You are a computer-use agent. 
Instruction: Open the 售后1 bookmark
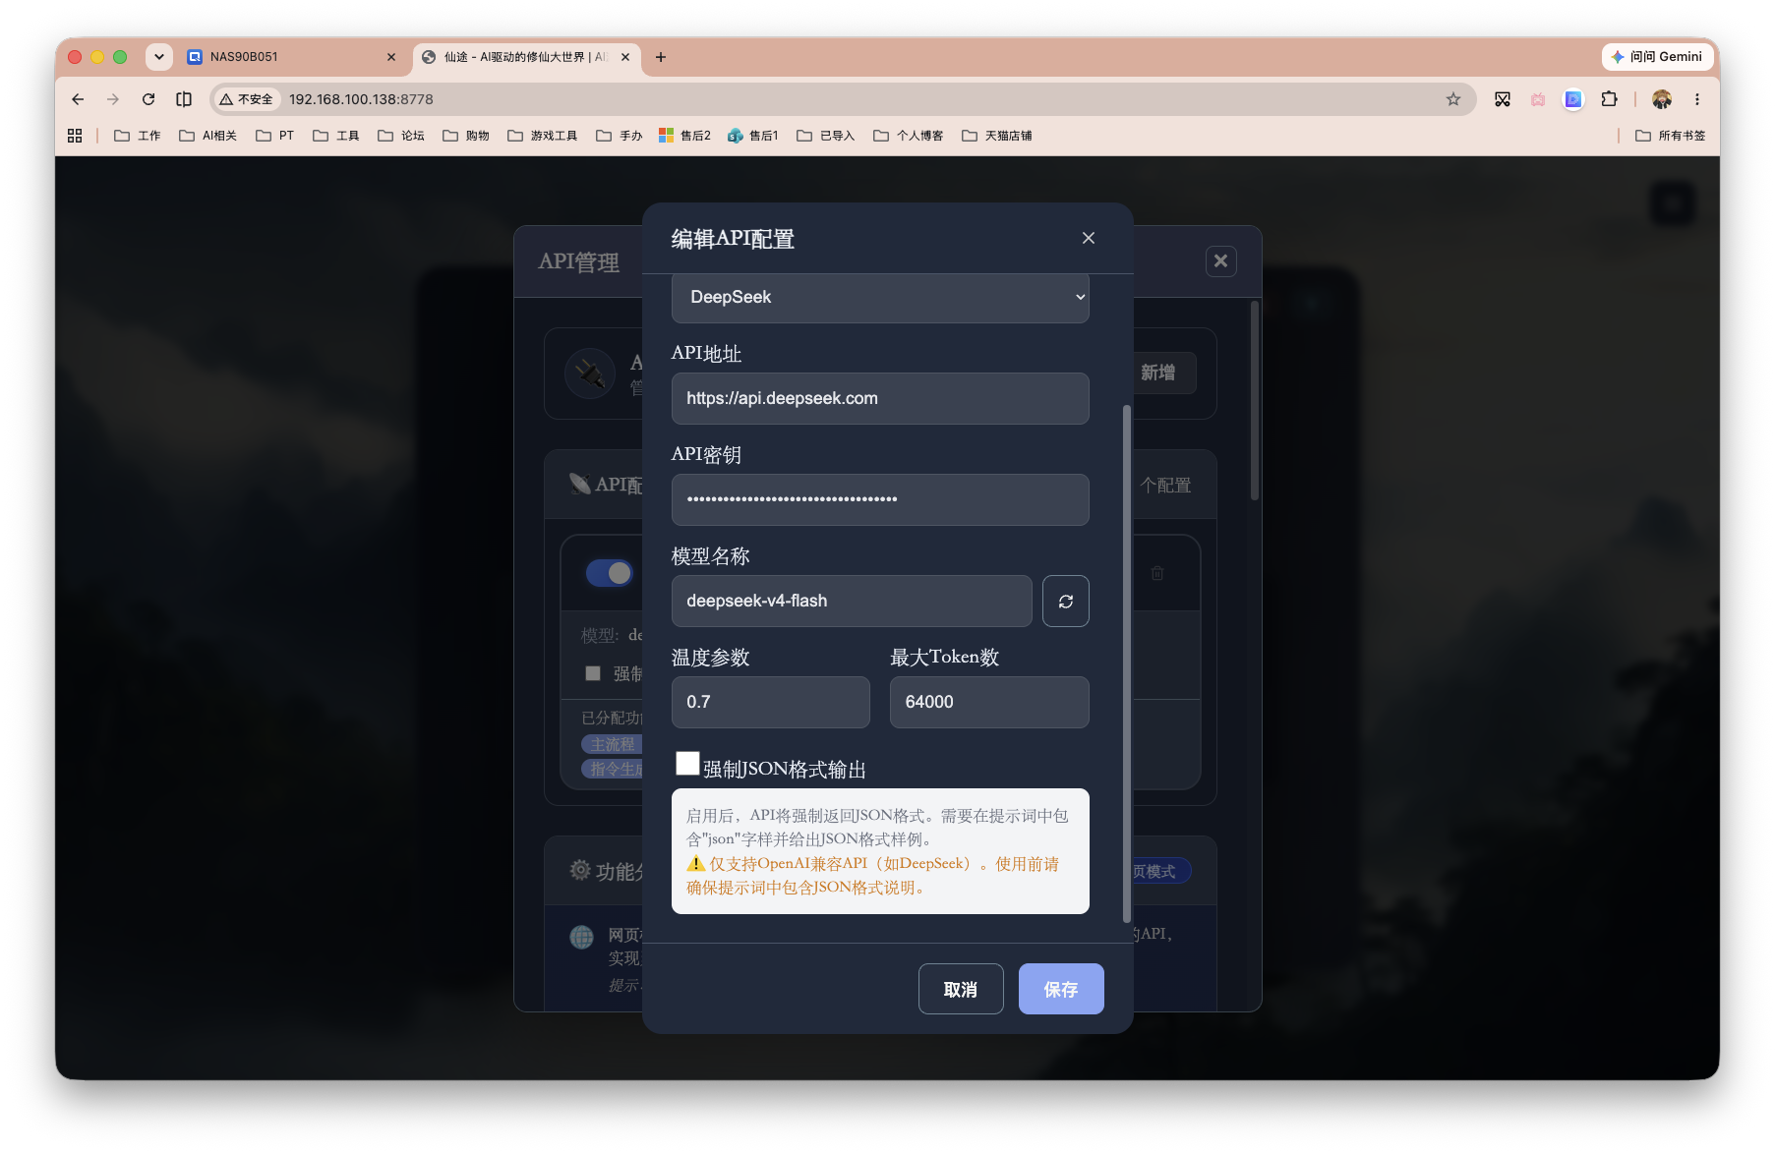(753, 136)
